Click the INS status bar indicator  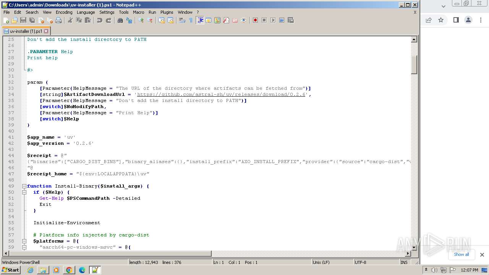coord(404,262)
